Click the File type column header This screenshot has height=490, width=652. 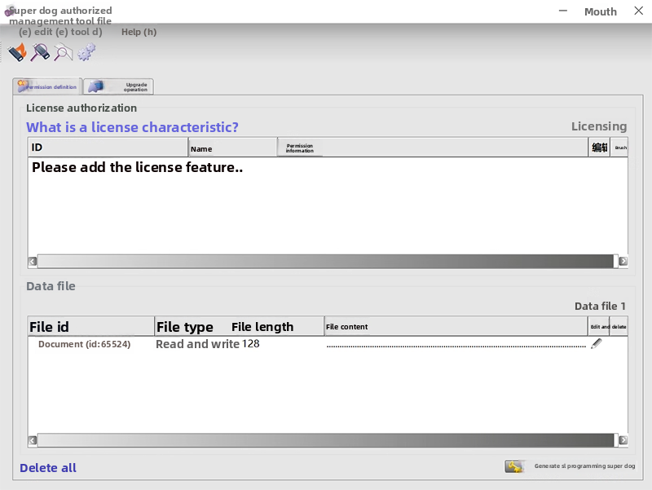click(185, 327)
